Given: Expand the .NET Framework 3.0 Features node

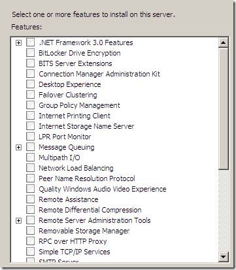Looking at the screenshot, I should click(x=19, y=43).
